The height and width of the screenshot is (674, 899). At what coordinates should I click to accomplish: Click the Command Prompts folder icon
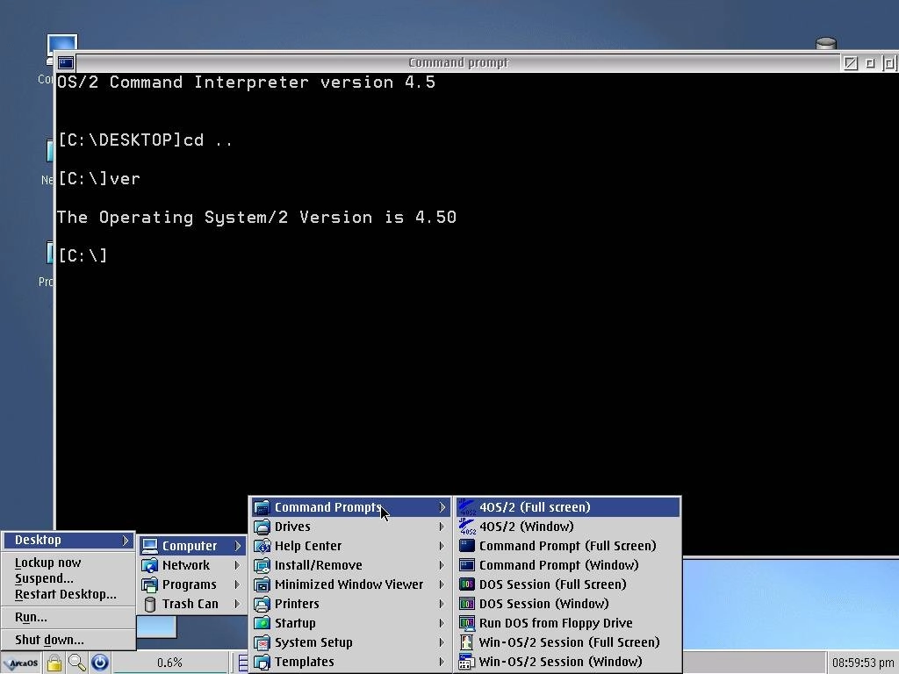pyautogui.click(x=262, y=507)
